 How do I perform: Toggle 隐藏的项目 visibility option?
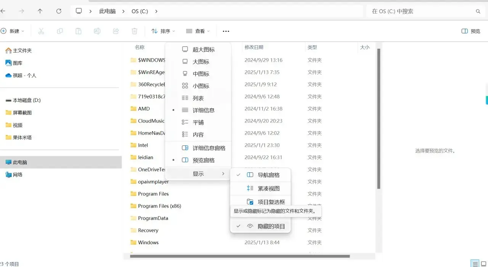260,226
